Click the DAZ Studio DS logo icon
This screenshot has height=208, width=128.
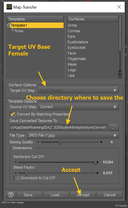tap(9, 7)
